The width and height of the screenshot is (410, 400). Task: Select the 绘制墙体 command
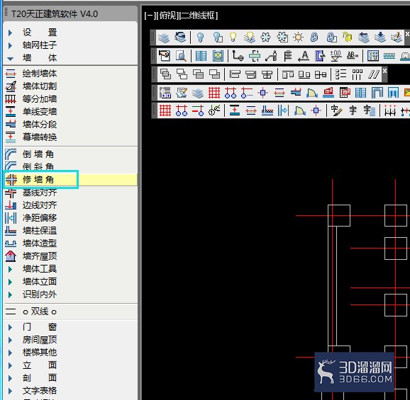(40, 74)
